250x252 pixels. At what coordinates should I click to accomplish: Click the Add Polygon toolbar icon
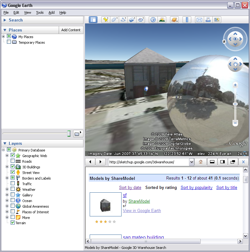(114, 20)
